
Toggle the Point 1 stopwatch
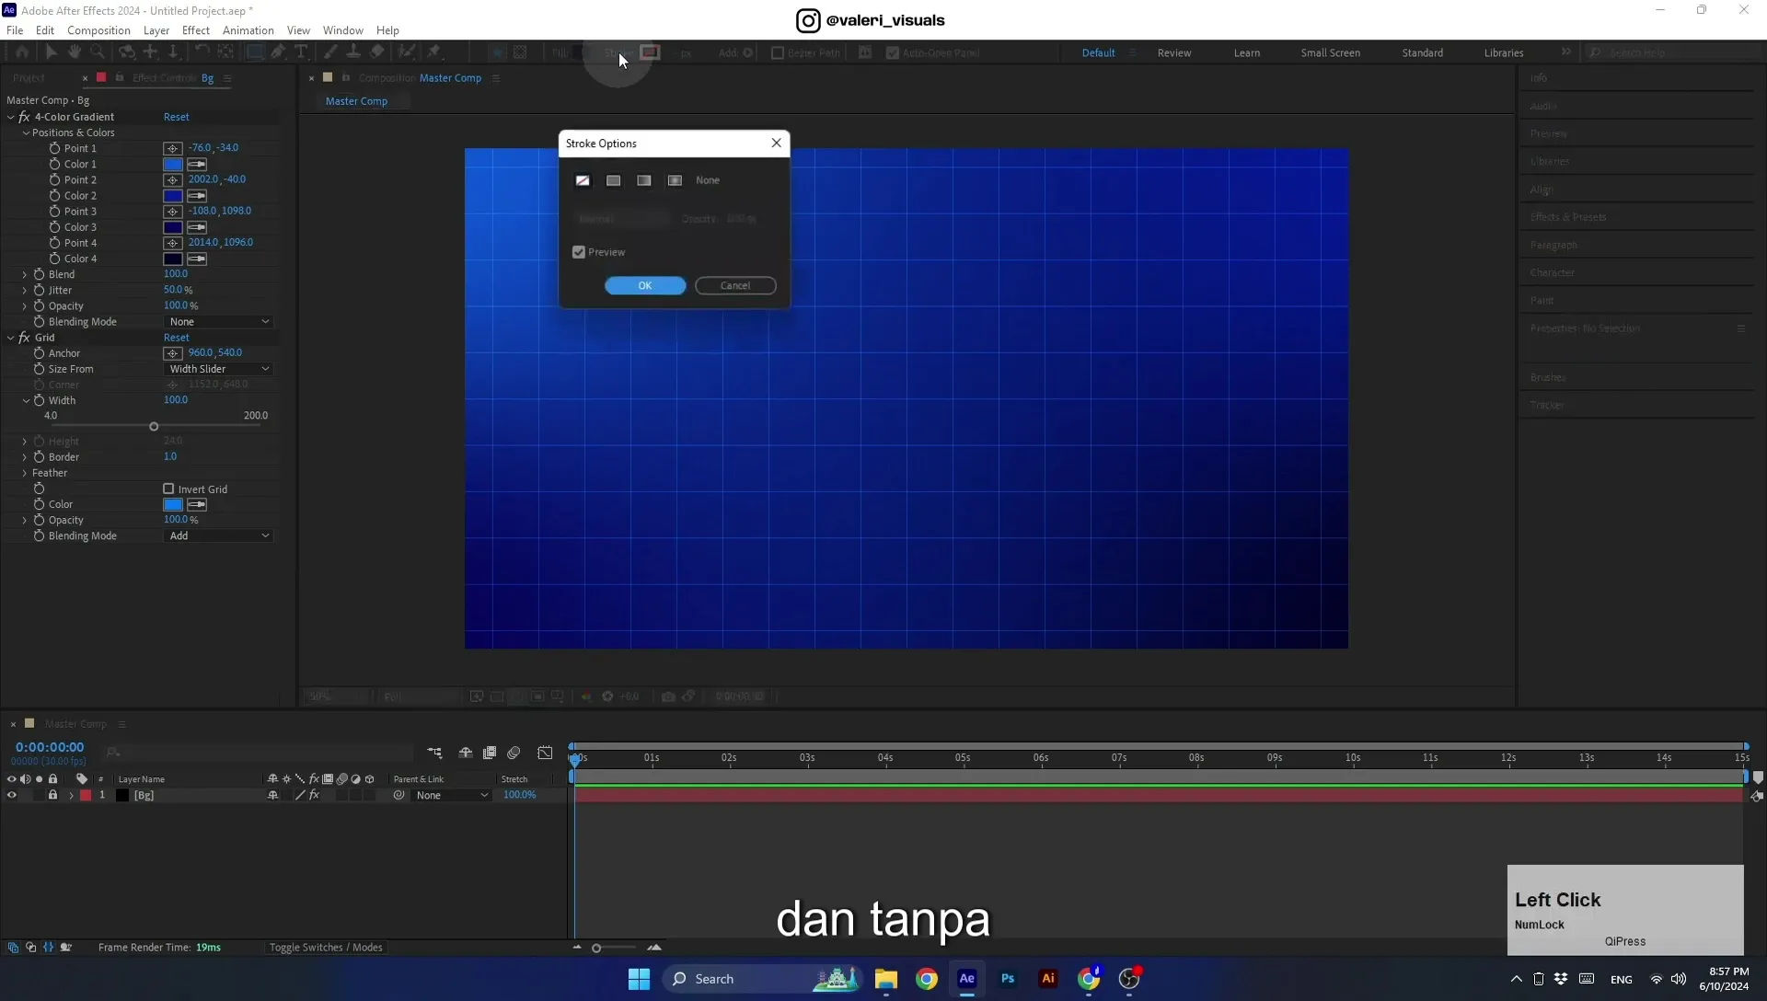[x=54, y=148]
